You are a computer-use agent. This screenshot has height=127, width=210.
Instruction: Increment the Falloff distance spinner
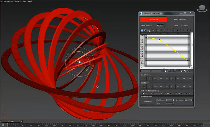pyautogui.click(x=164, y=25)
